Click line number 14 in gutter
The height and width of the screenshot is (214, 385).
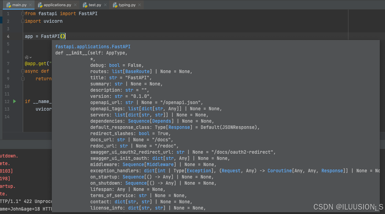point(7,117)
